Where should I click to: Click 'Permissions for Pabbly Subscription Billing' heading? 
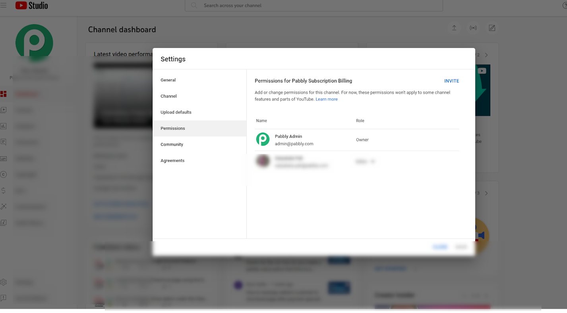(303, 81)
